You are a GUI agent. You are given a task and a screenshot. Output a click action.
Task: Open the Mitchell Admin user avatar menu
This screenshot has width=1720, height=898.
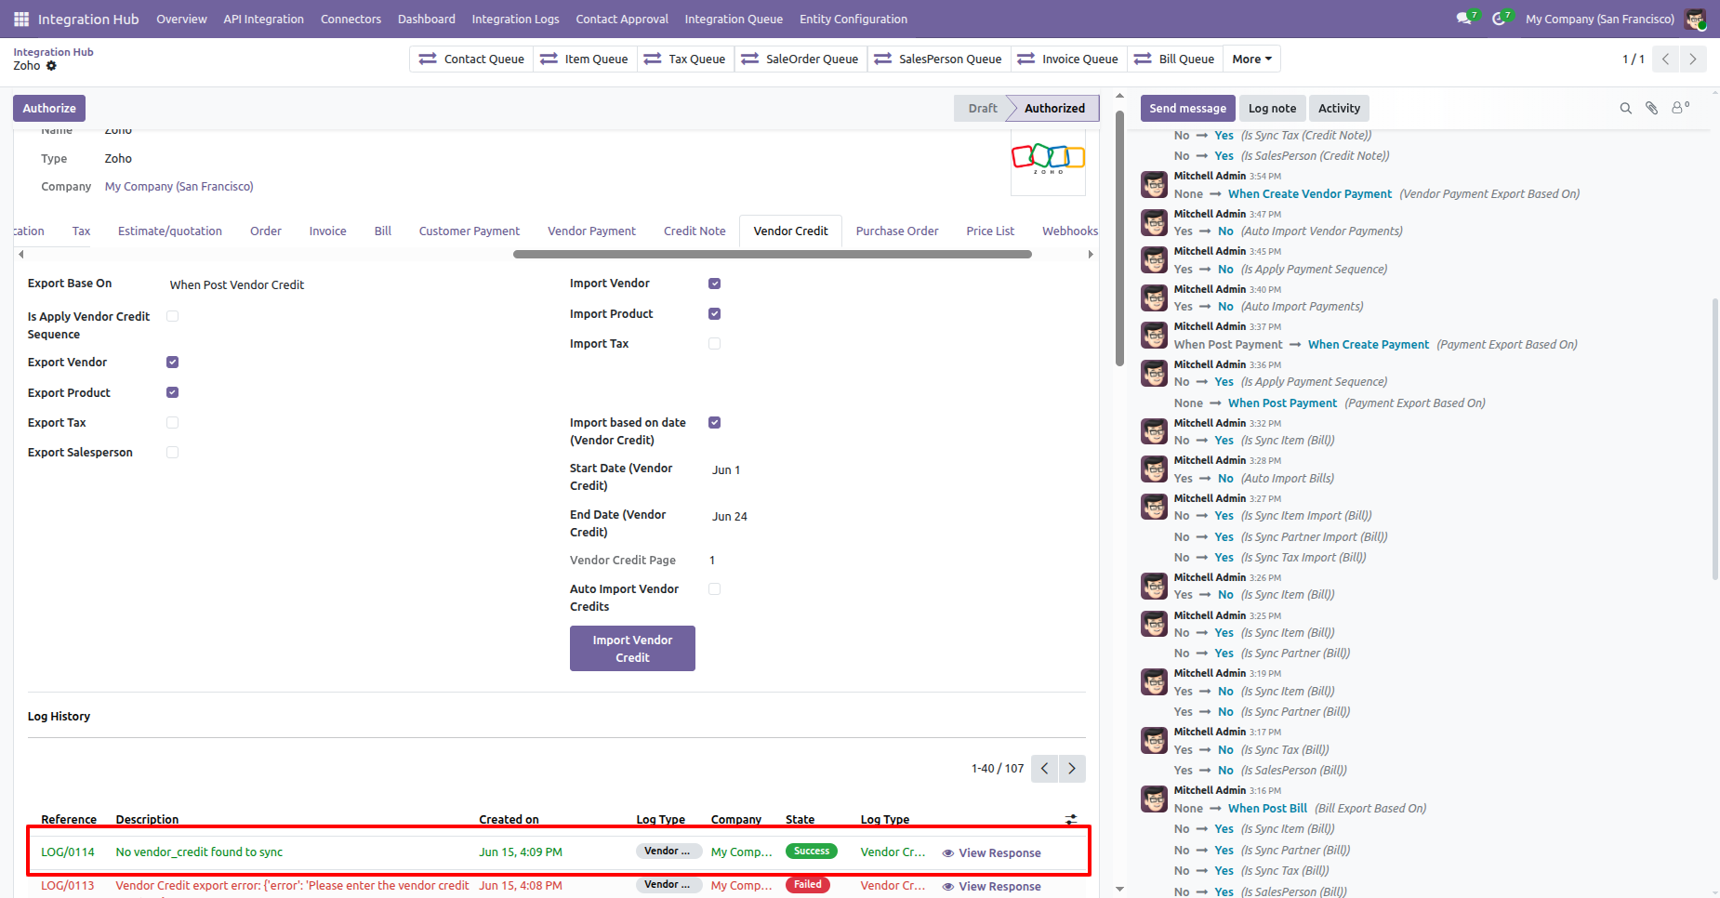[1695, 19]
